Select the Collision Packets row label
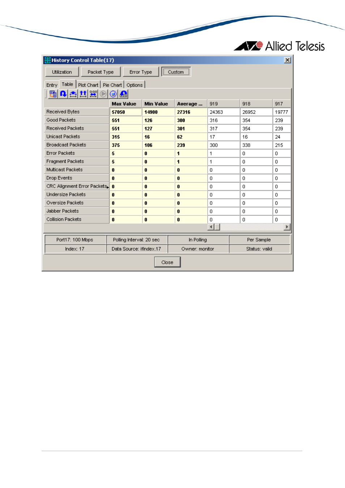The image size is (345, 488). coord(77,219)
